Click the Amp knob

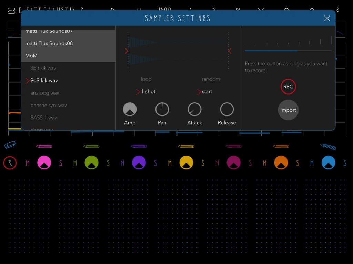click(130, 110)
